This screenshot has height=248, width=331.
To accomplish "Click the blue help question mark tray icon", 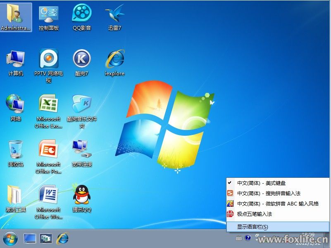I will 248,238.
